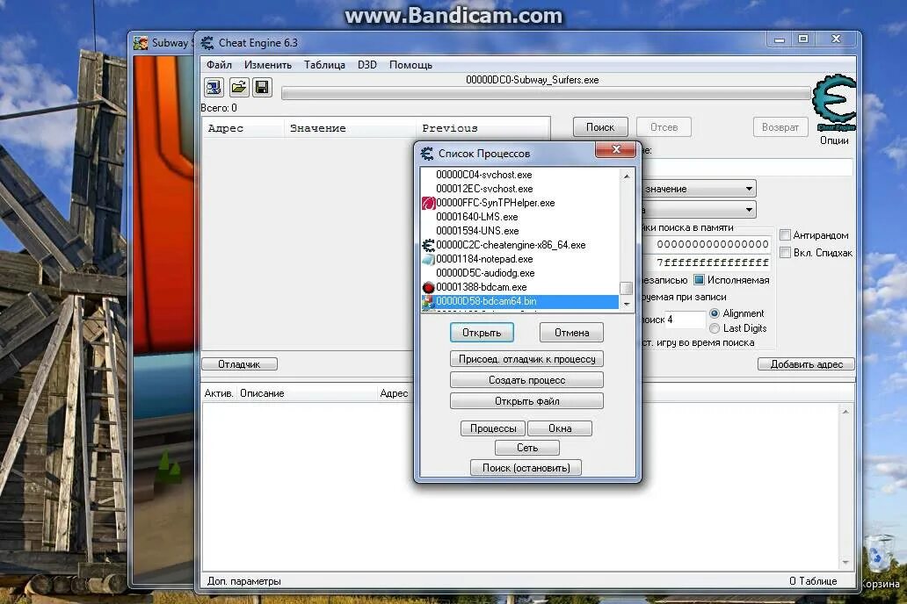Click the Опции label
Screen dimensions: 907x604
click(x=834, y=140)
